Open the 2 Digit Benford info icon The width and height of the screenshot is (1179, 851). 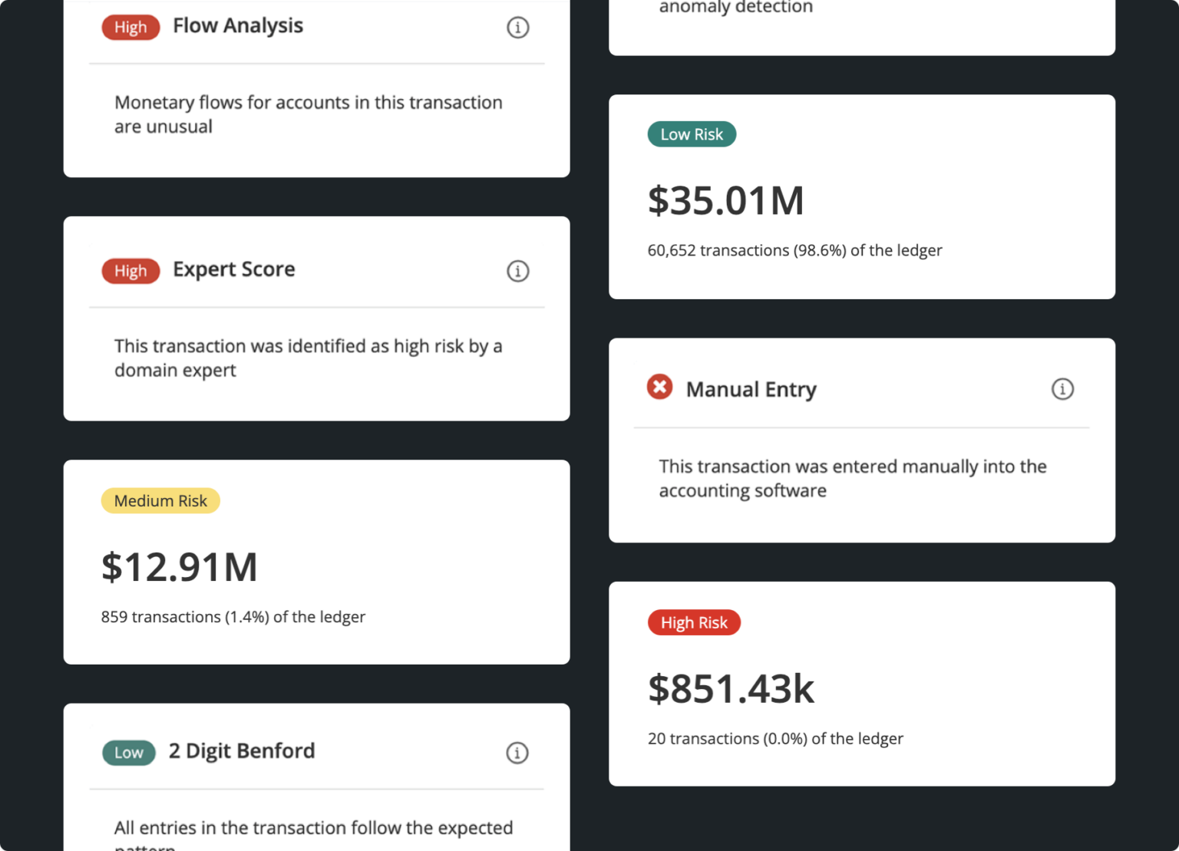pyautogui.click(x=517, y=753)
